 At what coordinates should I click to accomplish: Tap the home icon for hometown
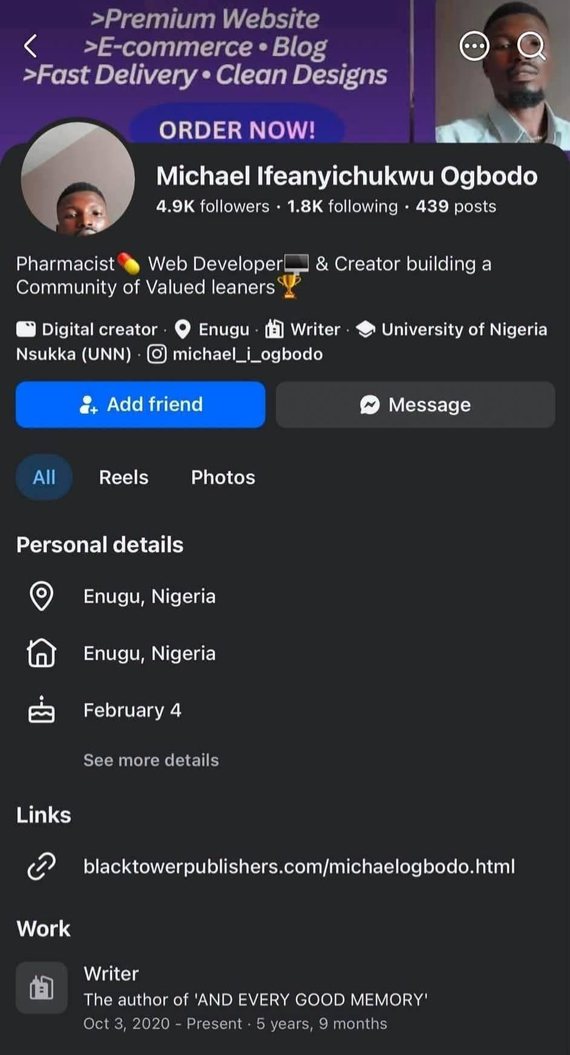(41, 653)
